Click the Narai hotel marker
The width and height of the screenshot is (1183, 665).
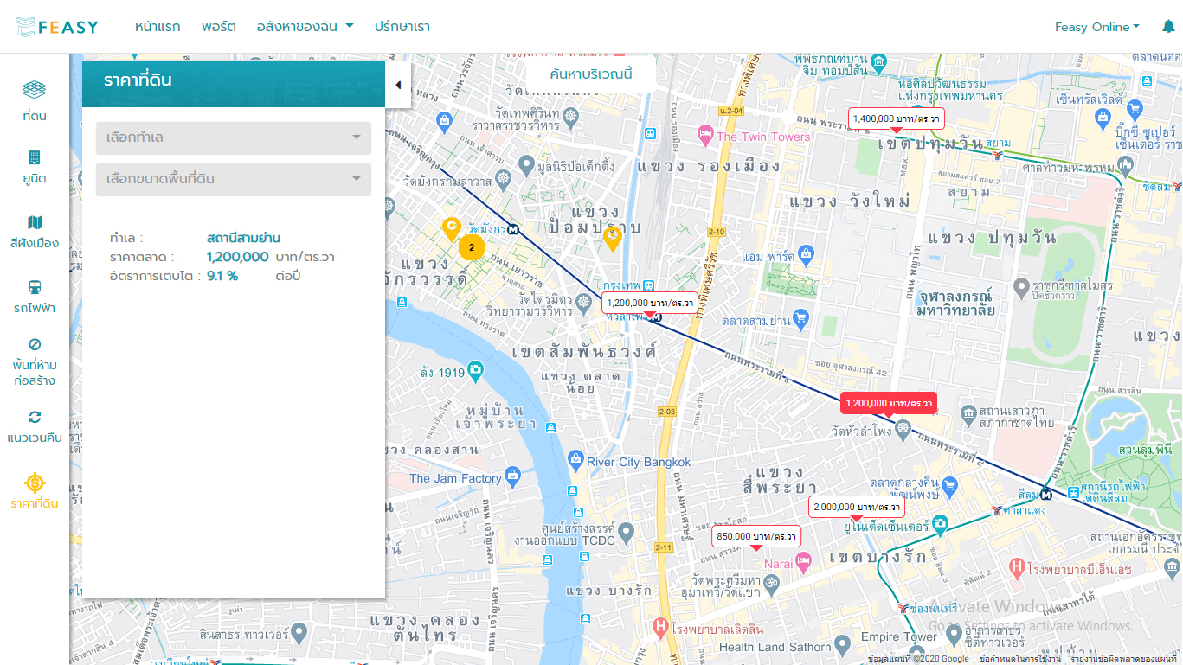pyautogui.click(x=804, y=563)
